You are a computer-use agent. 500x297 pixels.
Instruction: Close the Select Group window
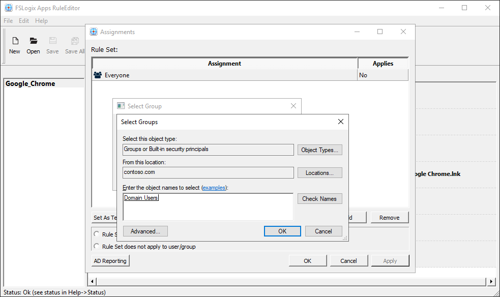(293, 106)
